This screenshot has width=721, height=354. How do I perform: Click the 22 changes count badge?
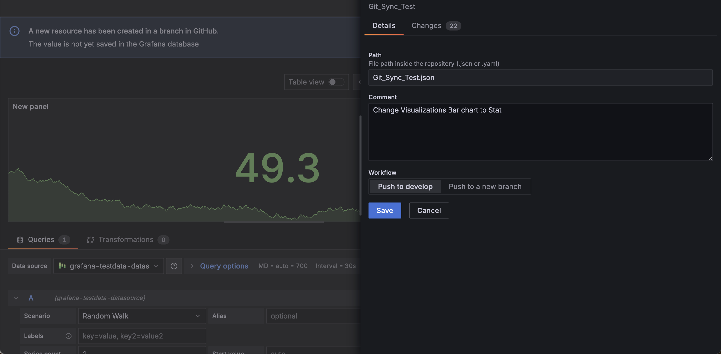point(453,26)
